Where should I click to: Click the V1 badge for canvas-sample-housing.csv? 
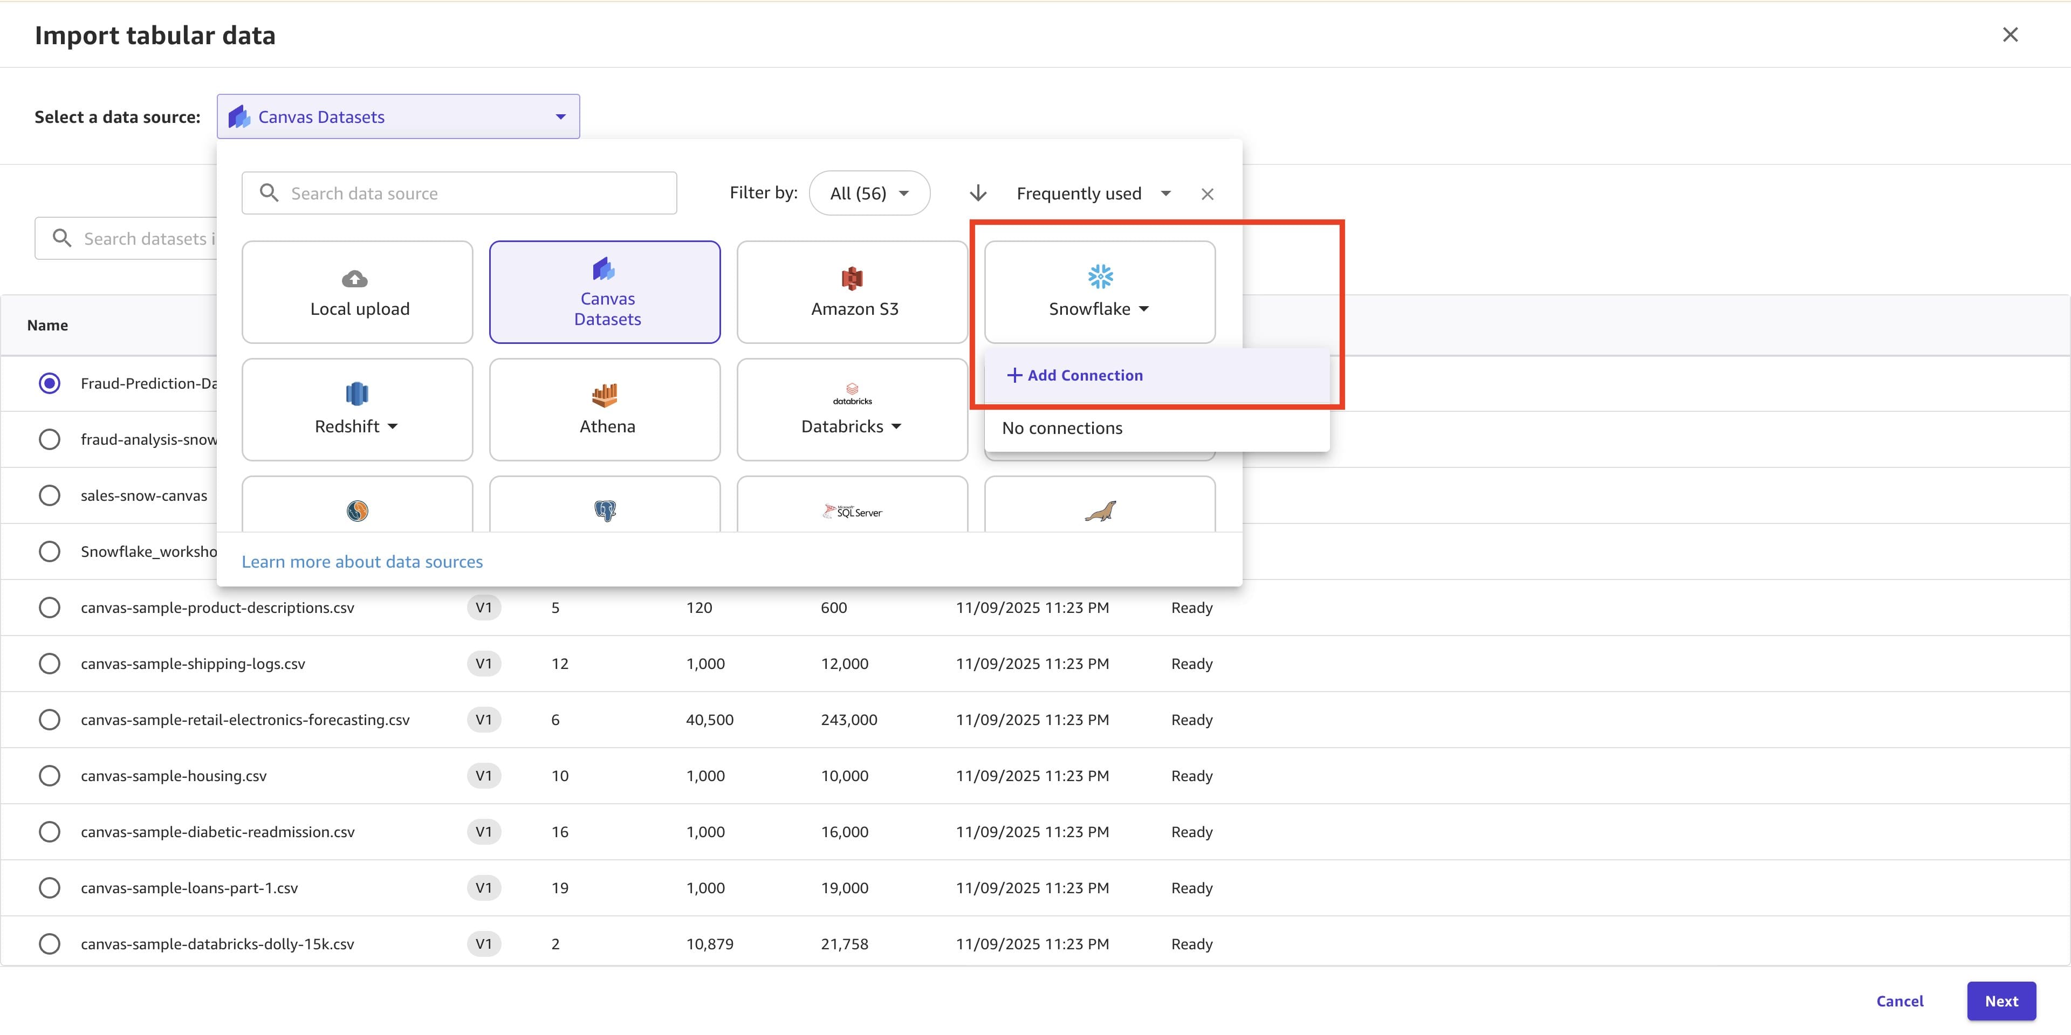click(484, 776)
